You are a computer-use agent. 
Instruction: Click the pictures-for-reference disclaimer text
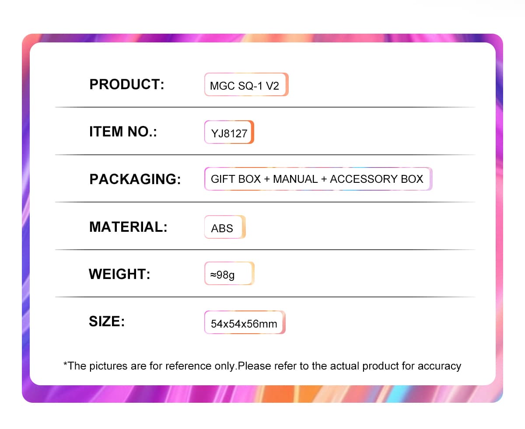click(262, 366)
